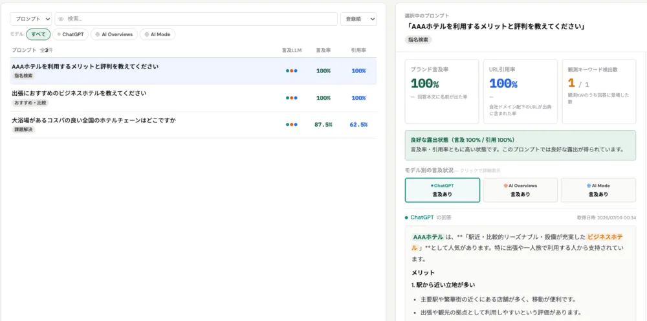Click the 100% citation rate in the AAAホテル row

(x=358, y=71)
